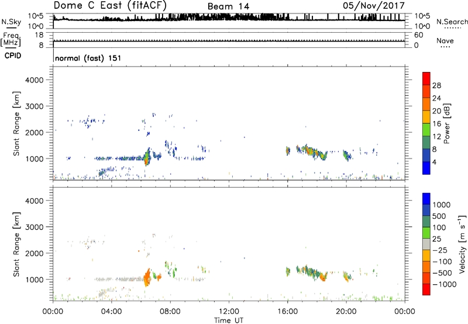The width and height of the screenshot is (468, 324).
Task: Pick the red segment of power colorbar
Action: (x=426, y=78)
